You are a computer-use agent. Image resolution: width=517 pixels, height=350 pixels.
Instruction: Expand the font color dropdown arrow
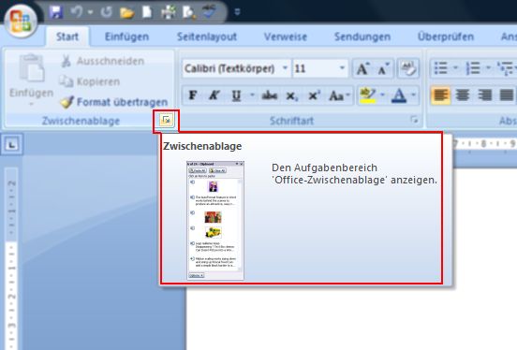[x=414, y=95]
